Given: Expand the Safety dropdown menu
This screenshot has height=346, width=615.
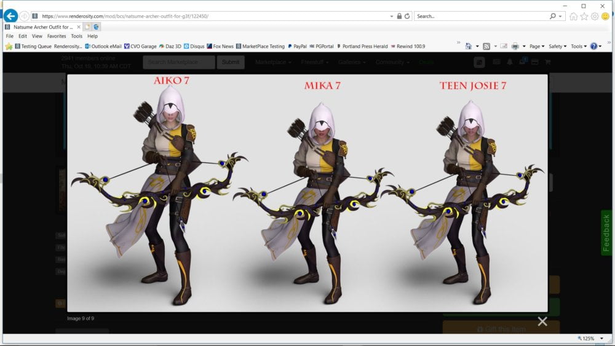Looking at the screenshot, I should (x=557, y=46).
